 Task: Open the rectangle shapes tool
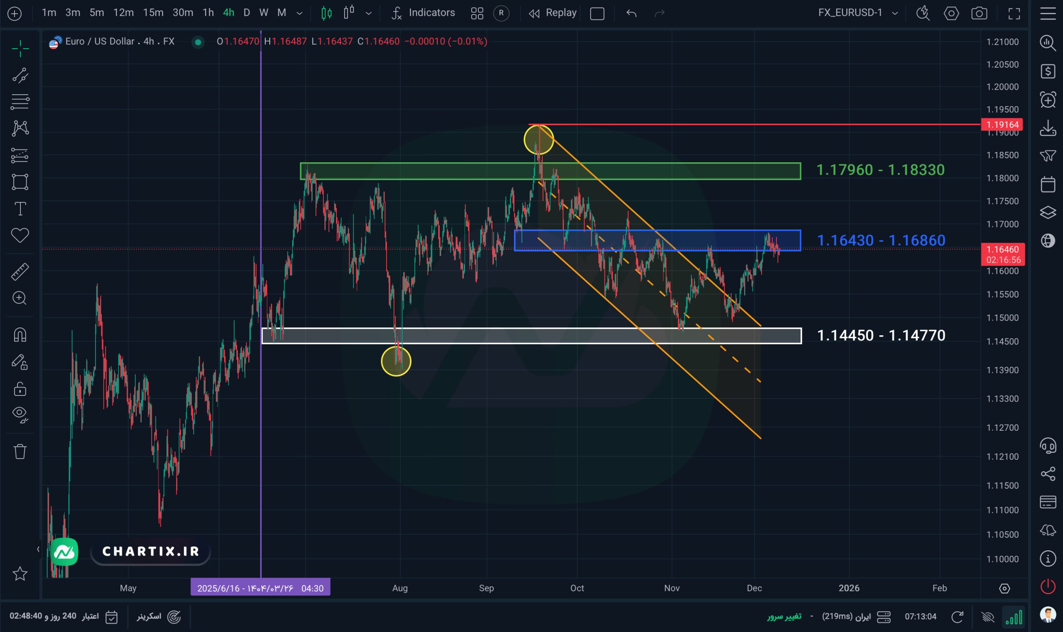pyautogui.click(x=20, y=182)
